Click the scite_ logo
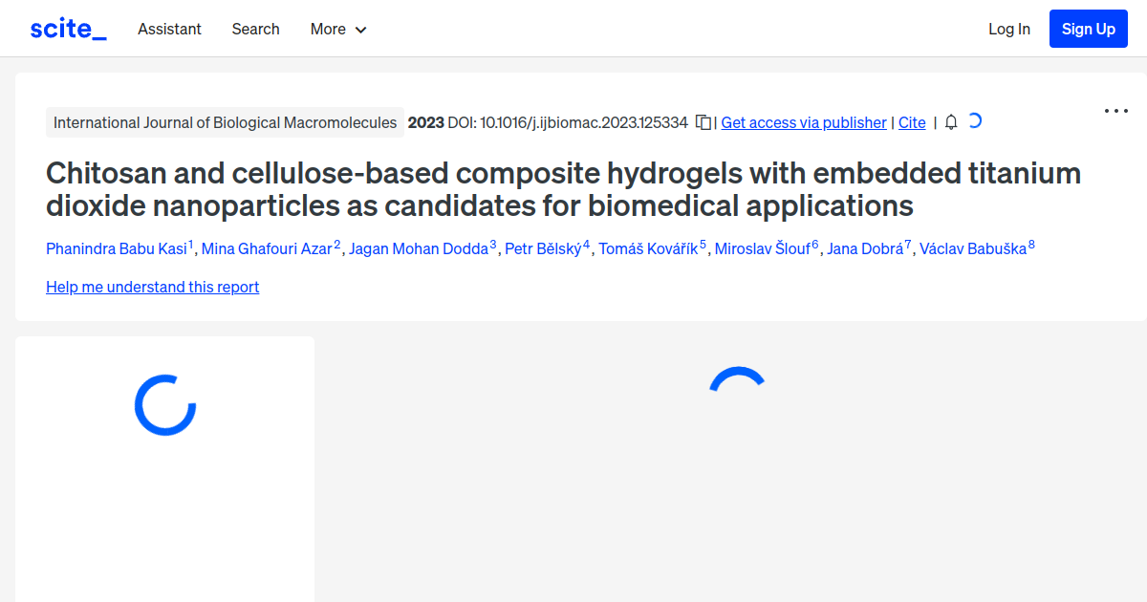Viewport: 1147px width, 602px height. pos(68,29)
